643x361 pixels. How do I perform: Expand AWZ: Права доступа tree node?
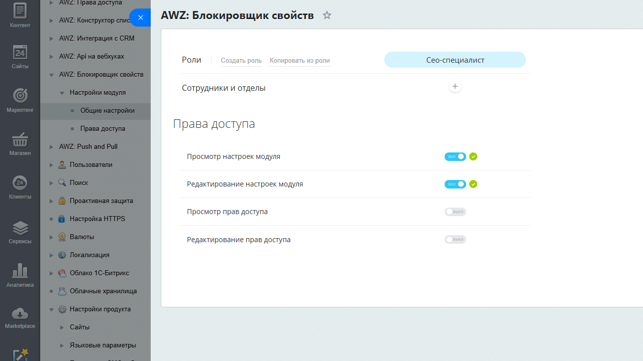point(51,3)
